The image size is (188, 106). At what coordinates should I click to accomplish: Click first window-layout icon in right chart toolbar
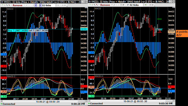(90, 5)
